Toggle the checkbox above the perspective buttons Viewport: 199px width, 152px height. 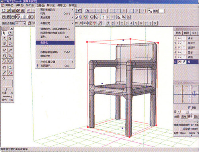(189, 107)
